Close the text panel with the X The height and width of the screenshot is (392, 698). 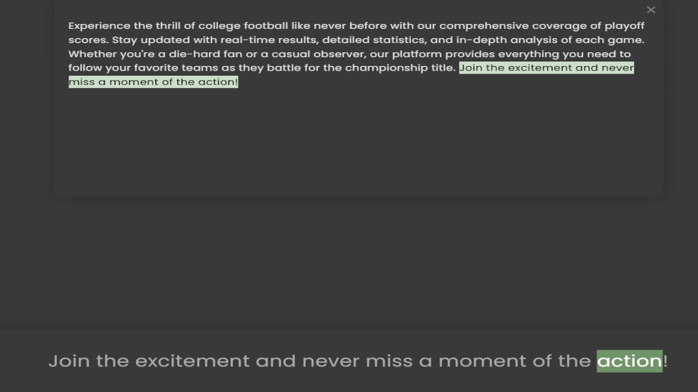tap(651, 10)
